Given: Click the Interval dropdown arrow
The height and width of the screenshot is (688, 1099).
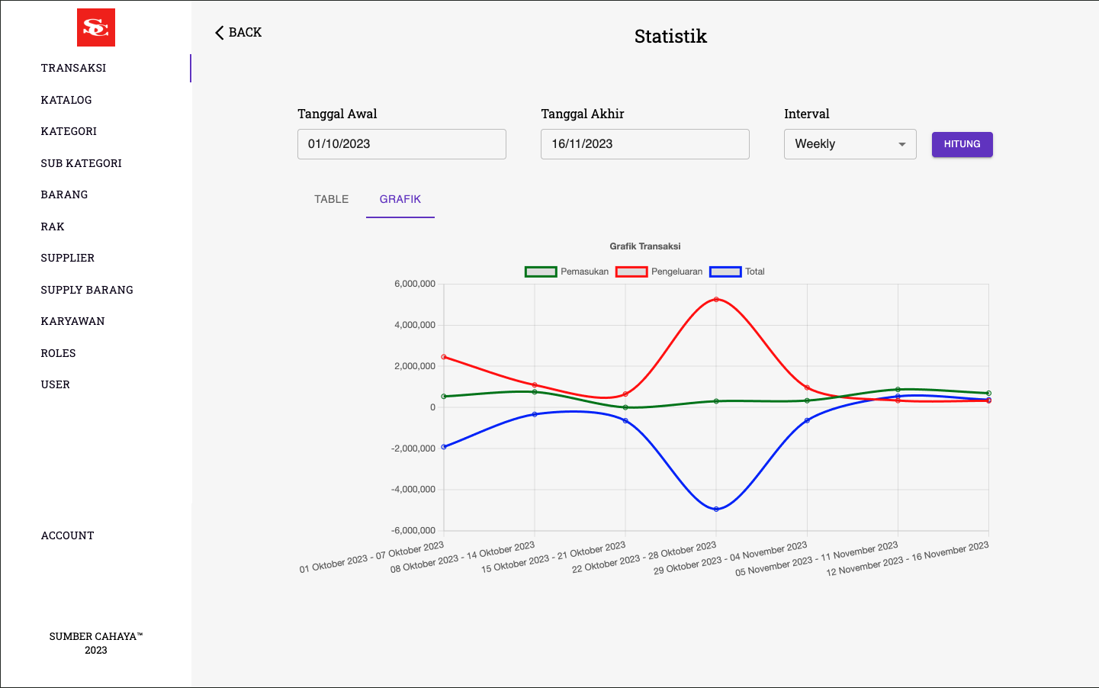Looking at the screenshot, I should [902, 144].
